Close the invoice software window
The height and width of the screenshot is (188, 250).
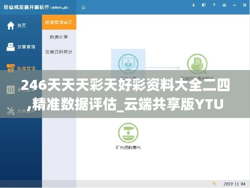pos(244,5)
